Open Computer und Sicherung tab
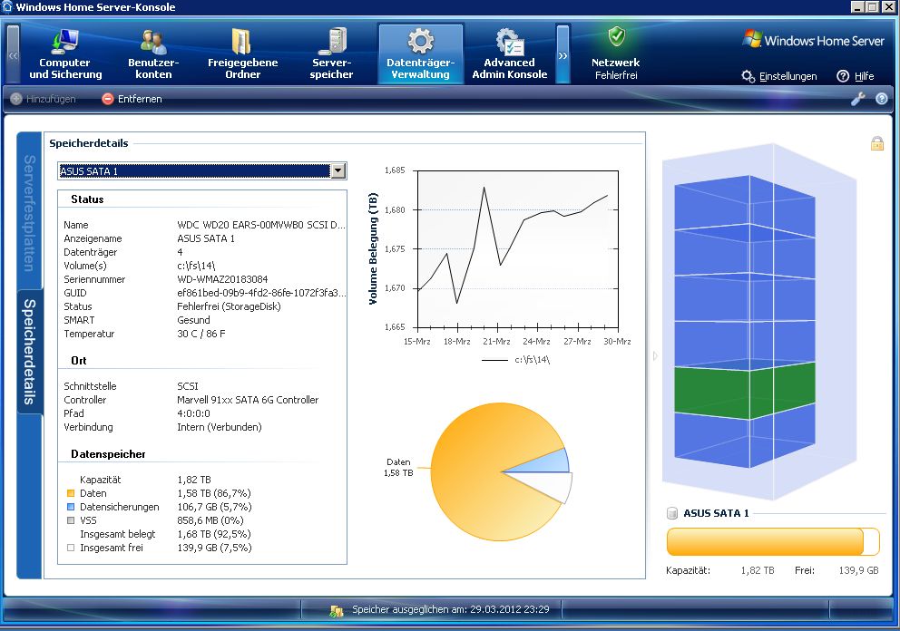This screenshot has width=900, height=631. pyautogui.click(x=65, y=53)
